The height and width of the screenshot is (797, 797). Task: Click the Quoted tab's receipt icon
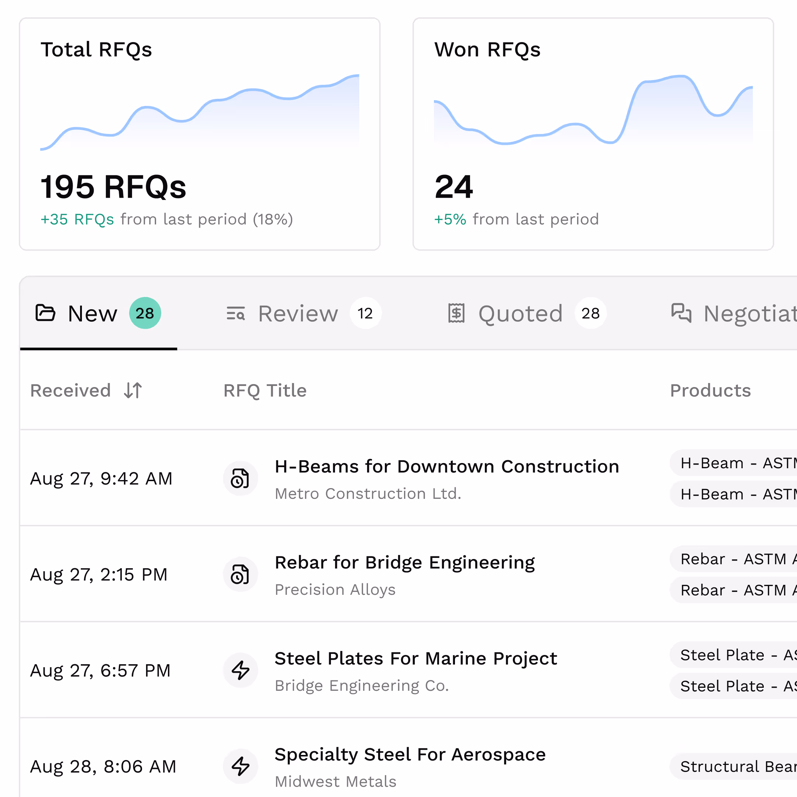click(456, 313)
